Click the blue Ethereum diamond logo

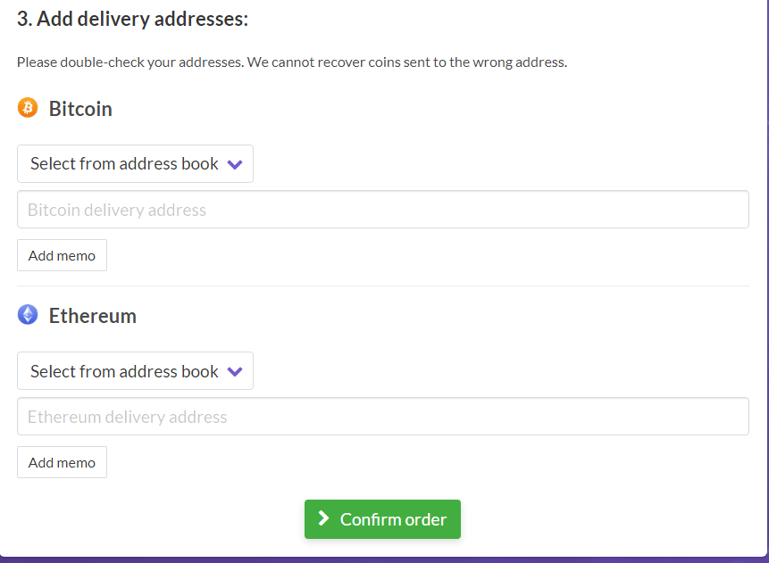tap(28, 315)
